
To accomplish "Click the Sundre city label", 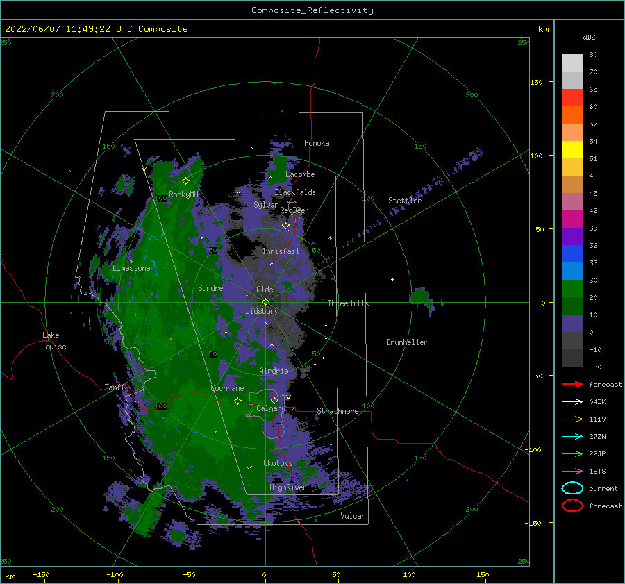I will click(x=210, y=287).
